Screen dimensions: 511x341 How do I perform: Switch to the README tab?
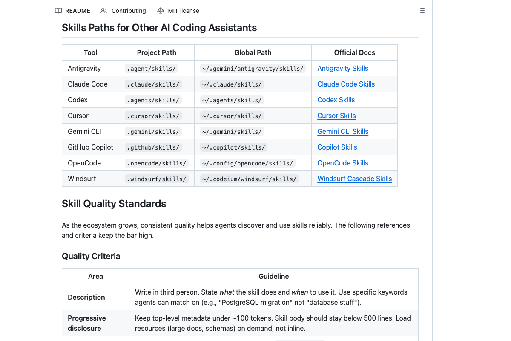point(72,11)
